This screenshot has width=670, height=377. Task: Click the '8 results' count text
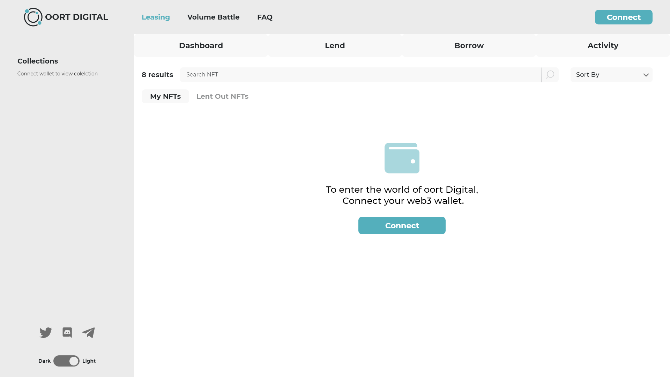pyautogui.click(x=157, y=75)
